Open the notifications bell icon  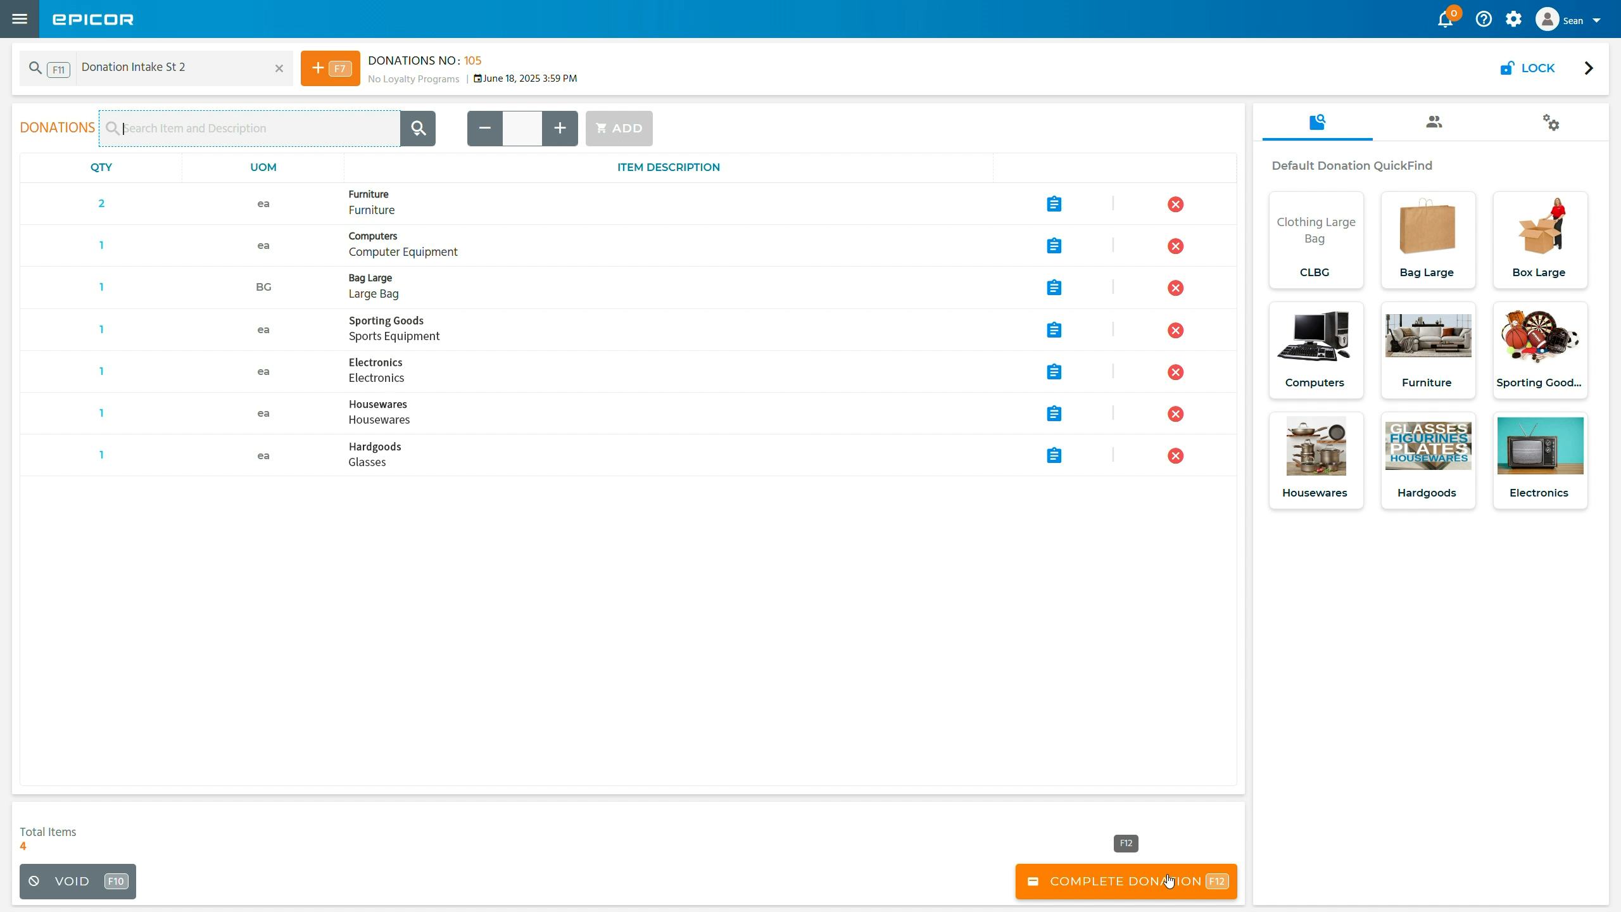click(x=1446, y=19)
